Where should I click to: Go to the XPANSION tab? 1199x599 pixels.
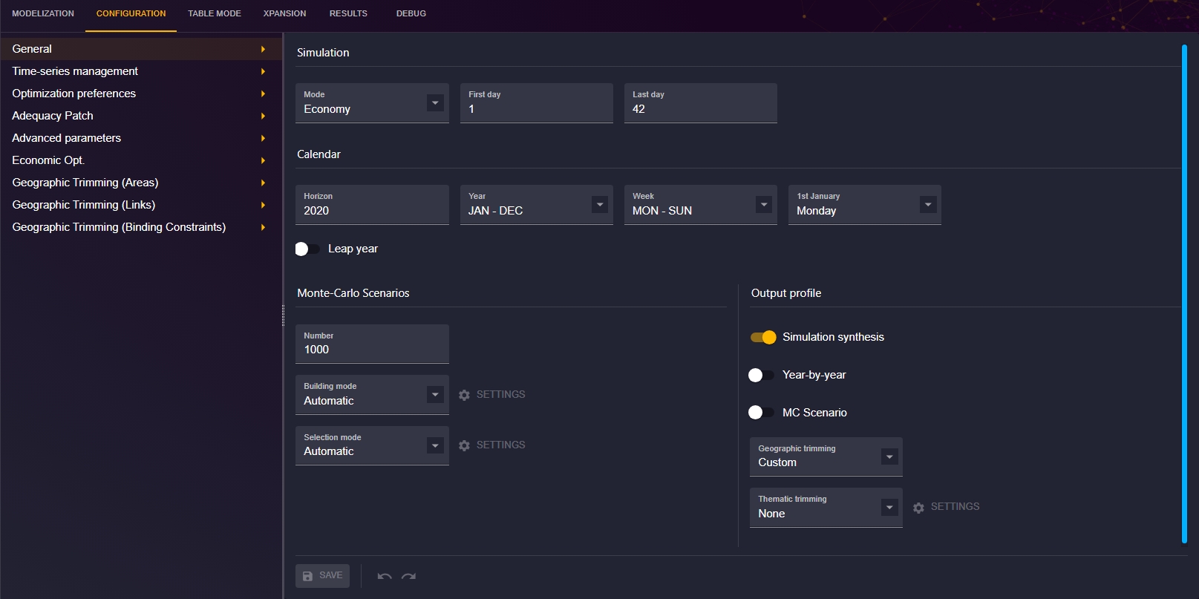pyautogui.click(x=284, y=14)
